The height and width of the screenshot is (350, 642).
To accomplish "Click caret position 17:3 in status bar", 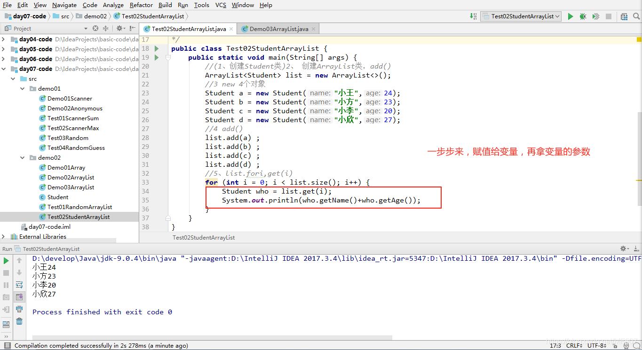I will coord(555,346).
